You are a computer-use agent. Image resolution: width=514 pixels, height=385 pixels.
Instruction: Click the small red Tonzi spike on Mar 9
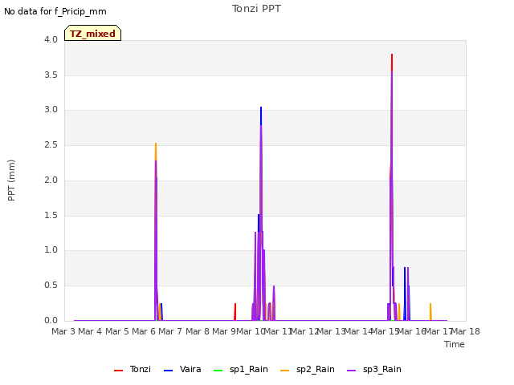tap(235, 311)
